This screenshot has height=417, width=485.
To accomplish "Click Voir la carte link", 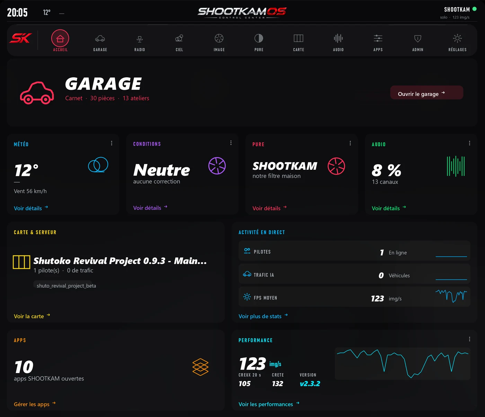I will 32,316.
